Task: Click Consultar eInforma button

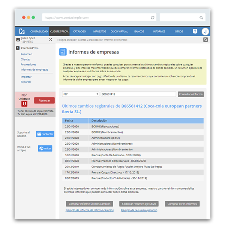Action: tap(191, 94)
